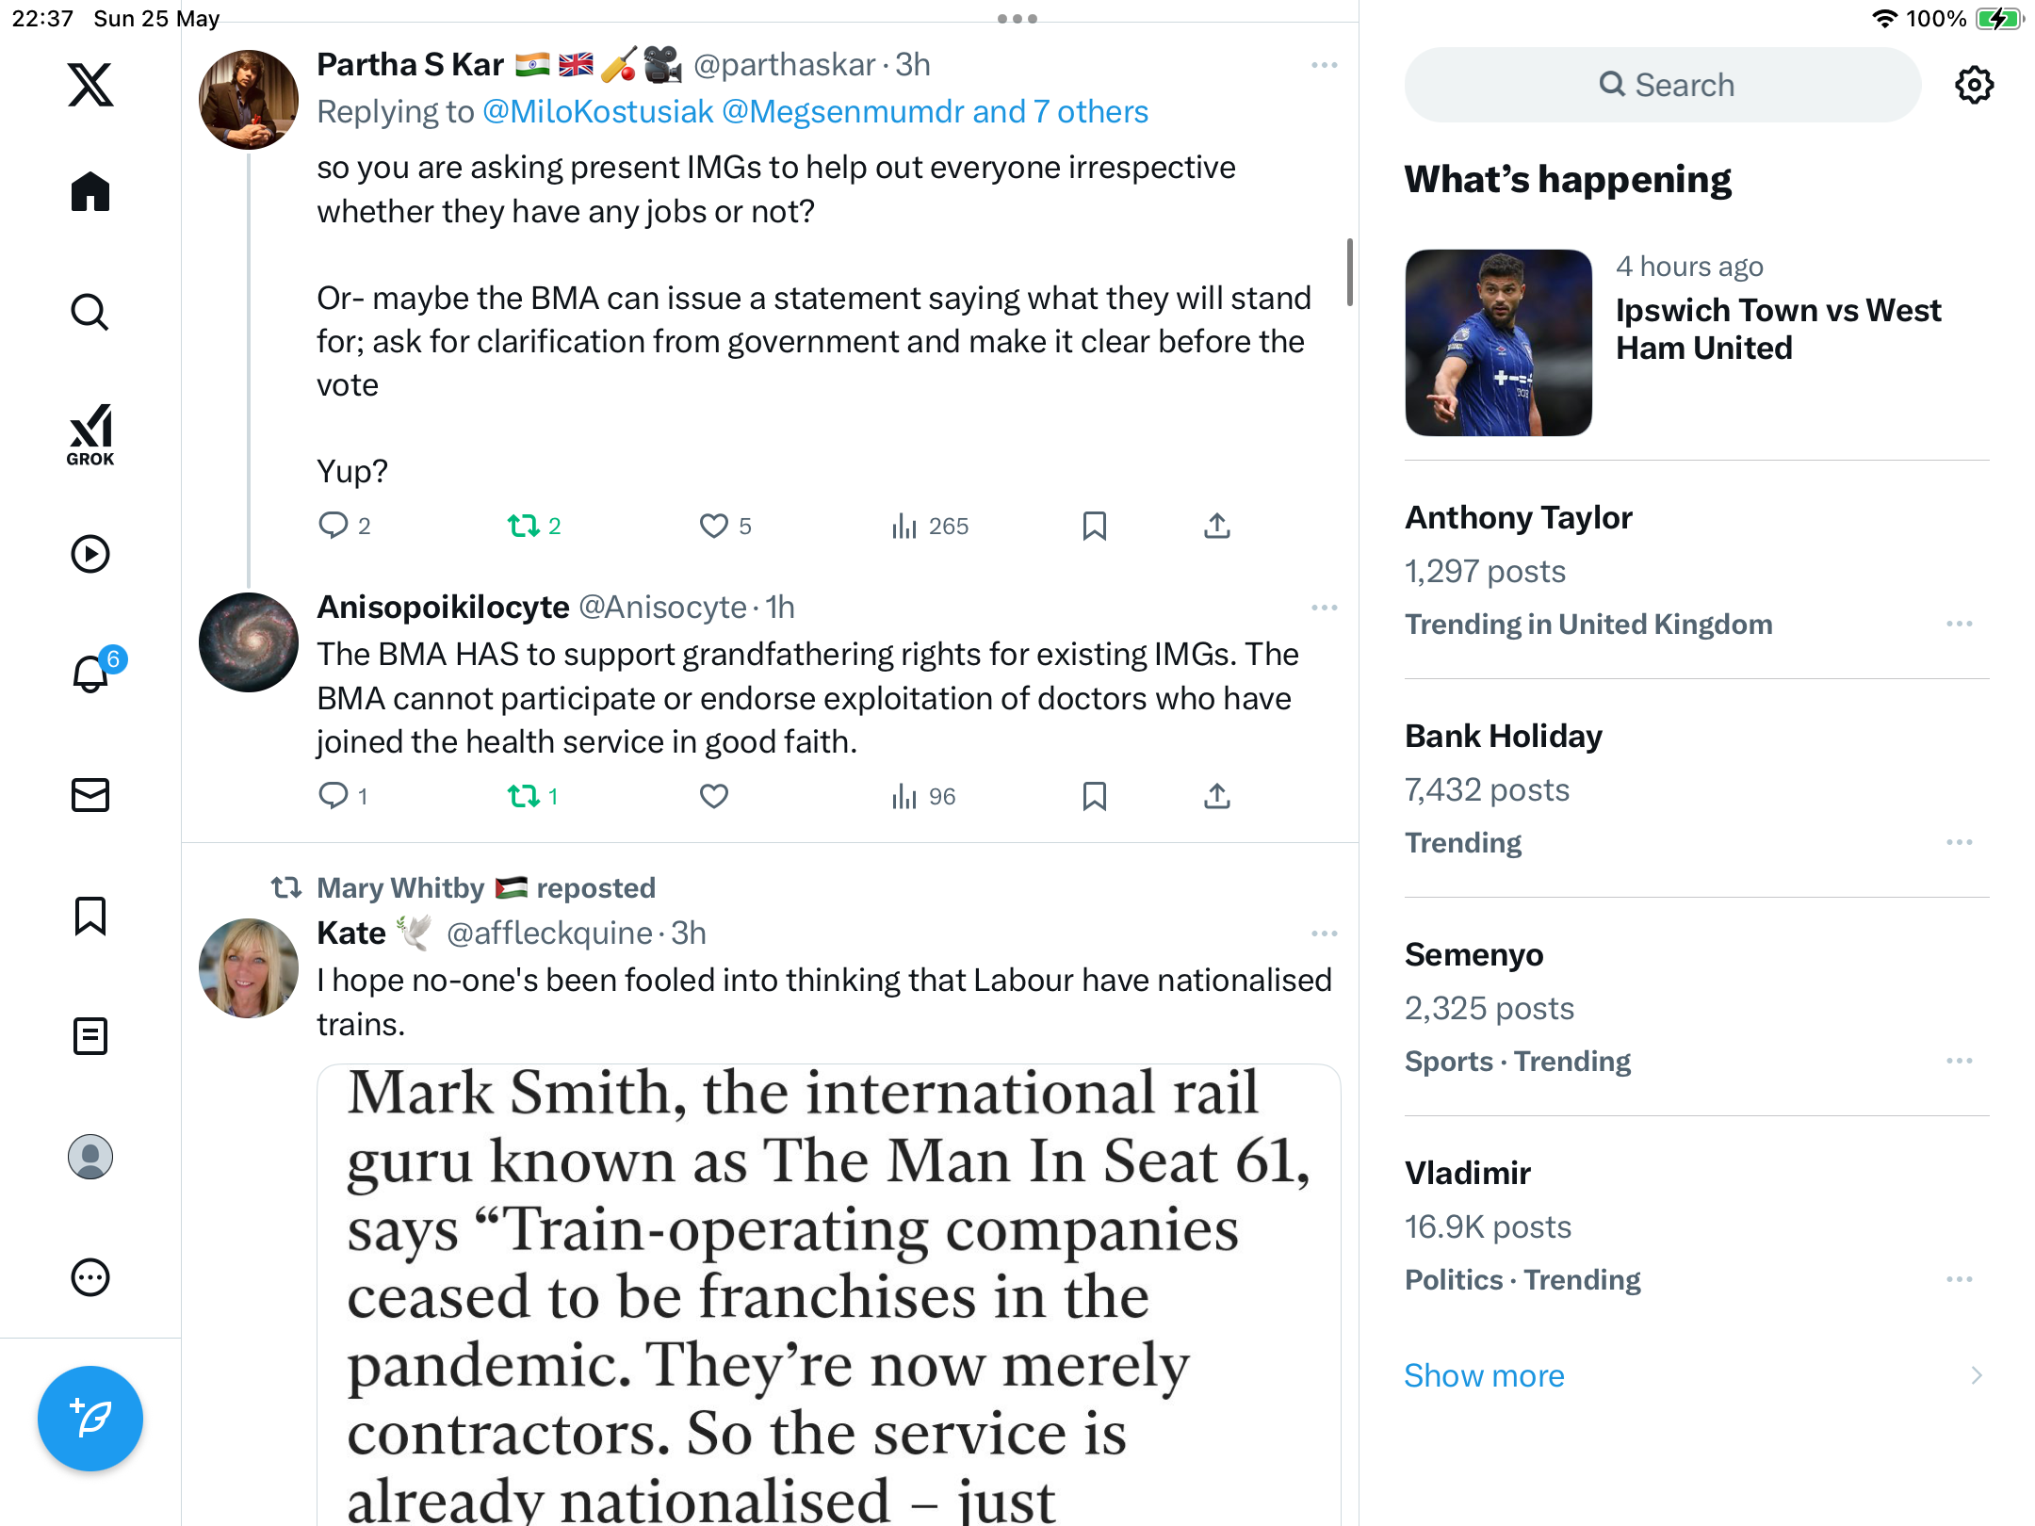
Task: Compose a new post with floating button
Action: [90, 1418]
